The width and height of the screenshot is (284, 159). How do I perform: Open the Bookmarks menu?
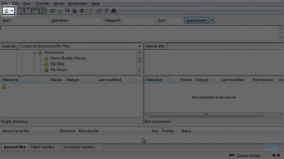tap(78, 3)
